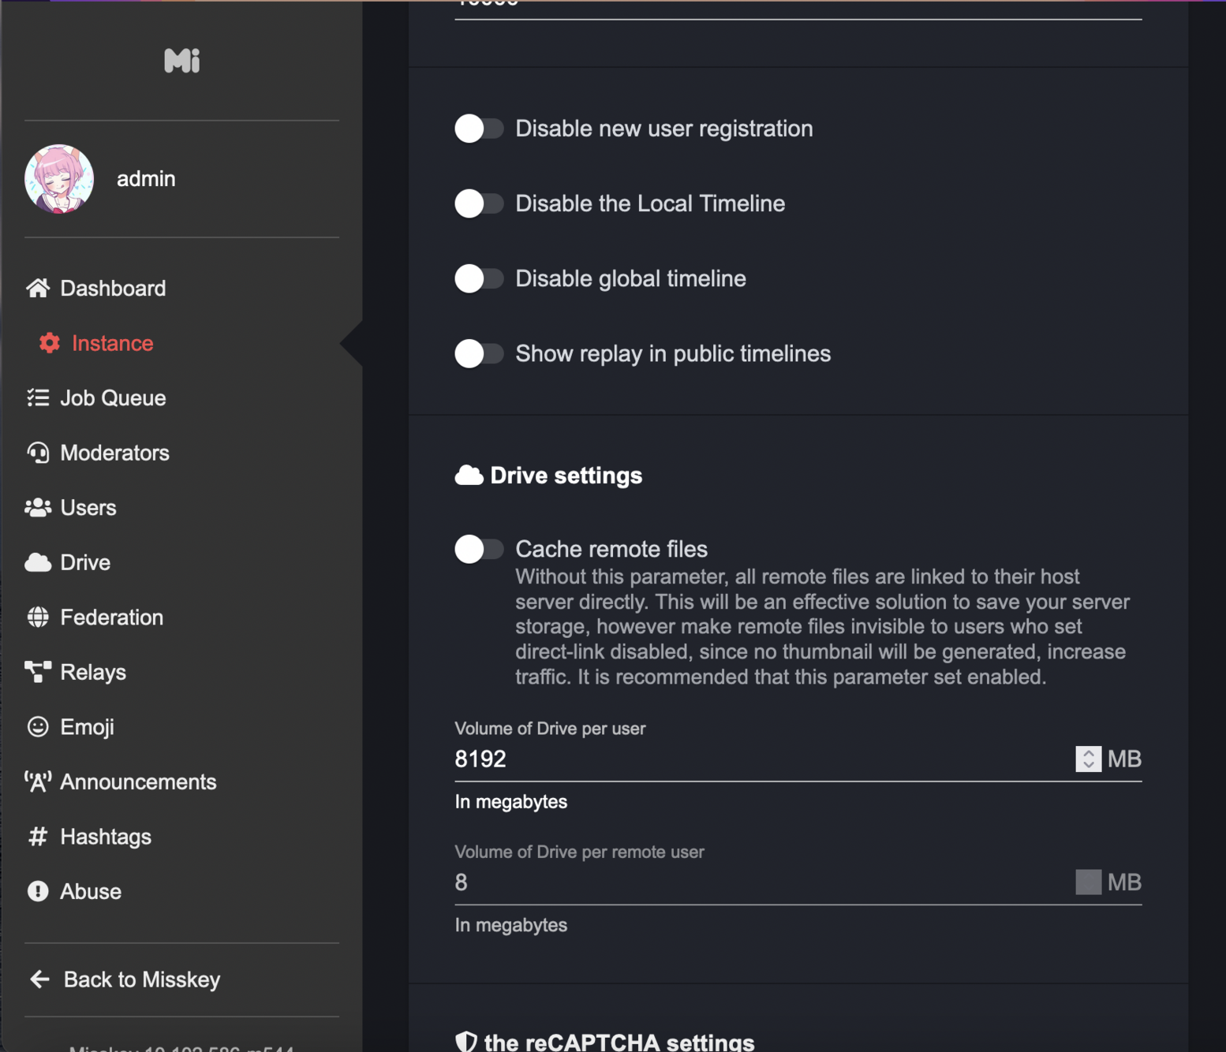
Task: Enable Cache remote files switch
Action: (478, 549)
